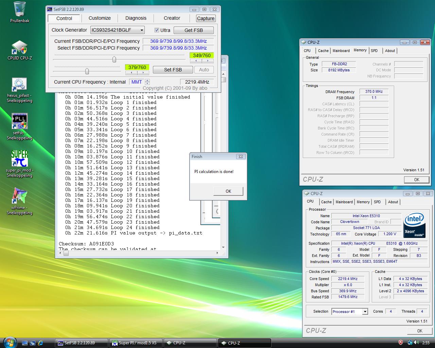Click the first CPU-Z taskbar button

coord(190,343)
